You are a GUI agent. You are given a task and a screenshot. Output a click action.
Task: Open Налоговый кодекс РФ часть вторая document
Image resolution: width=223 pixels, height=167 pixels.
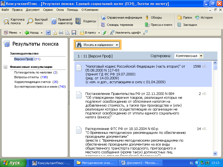pos(143,74)
